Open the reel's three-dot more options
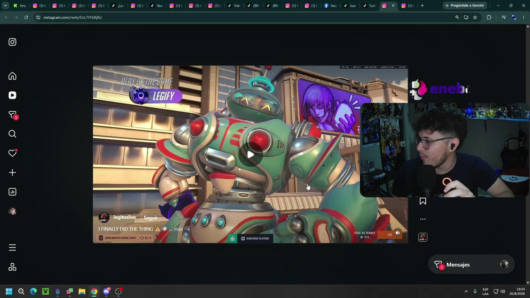 coord(423,219)
